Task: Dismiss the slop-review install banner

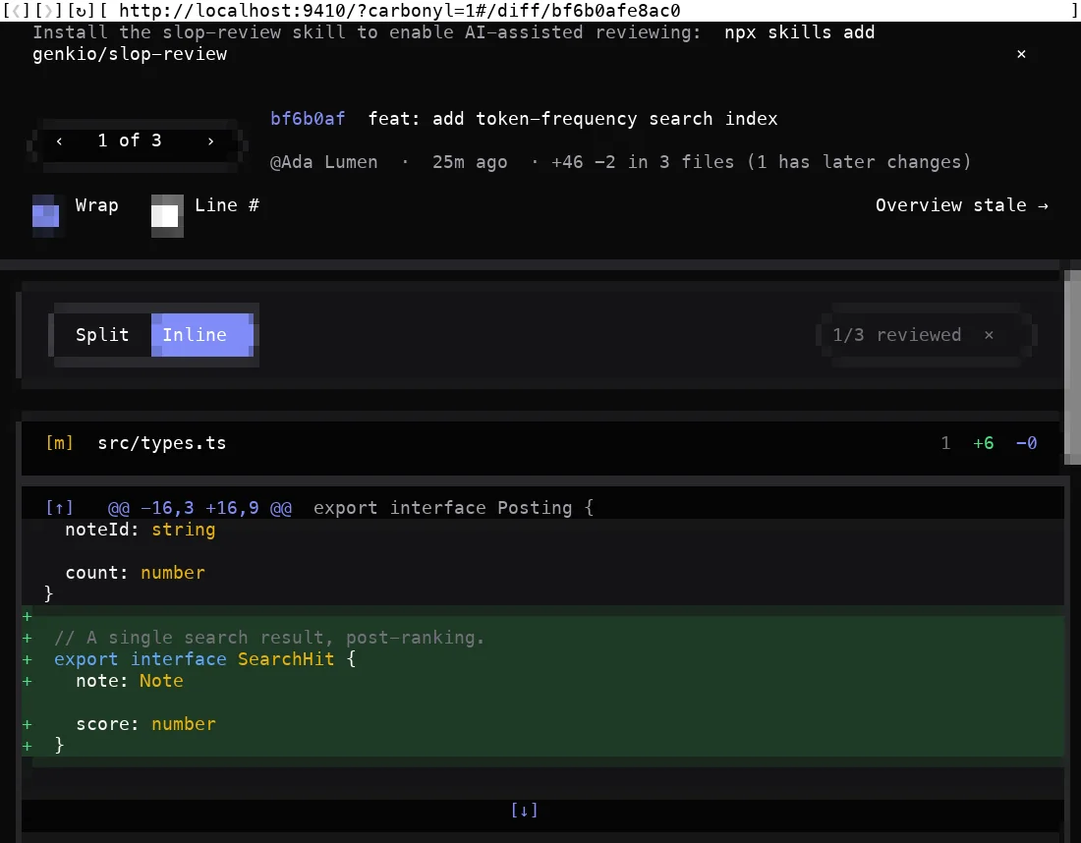Action: click(1021, 54)
